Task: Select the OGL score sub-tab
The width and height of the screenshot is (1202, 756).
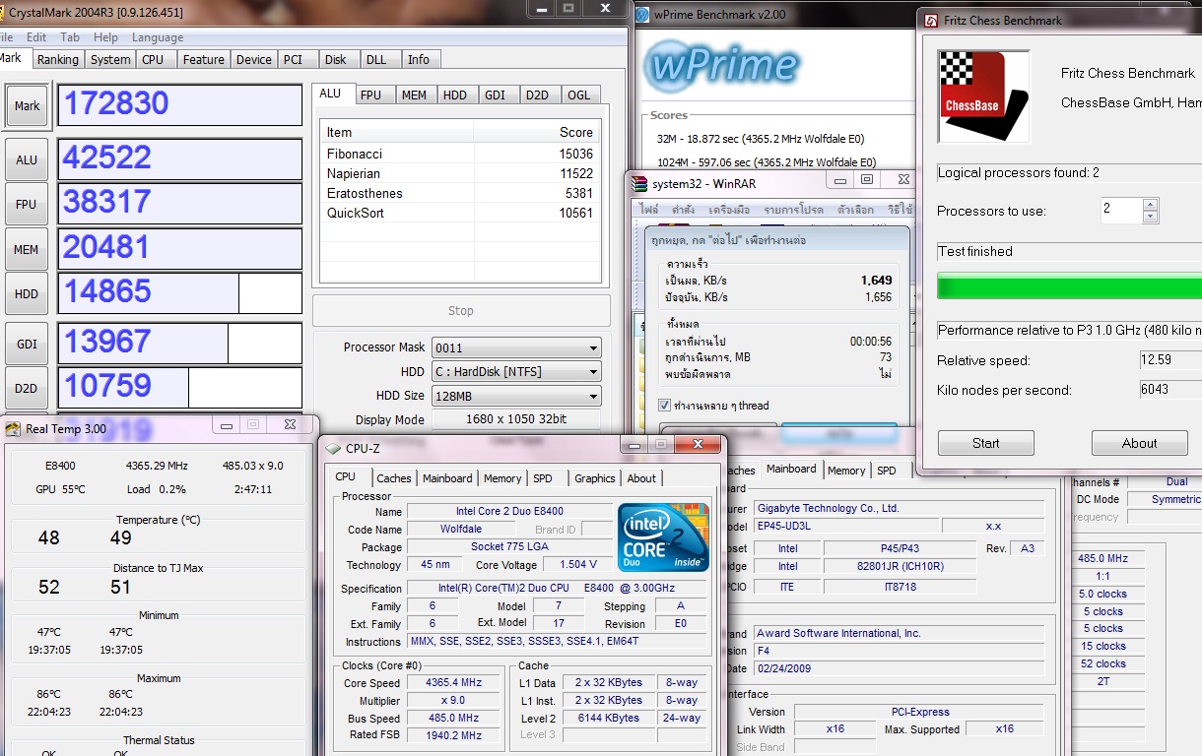Action: point(579,94)
